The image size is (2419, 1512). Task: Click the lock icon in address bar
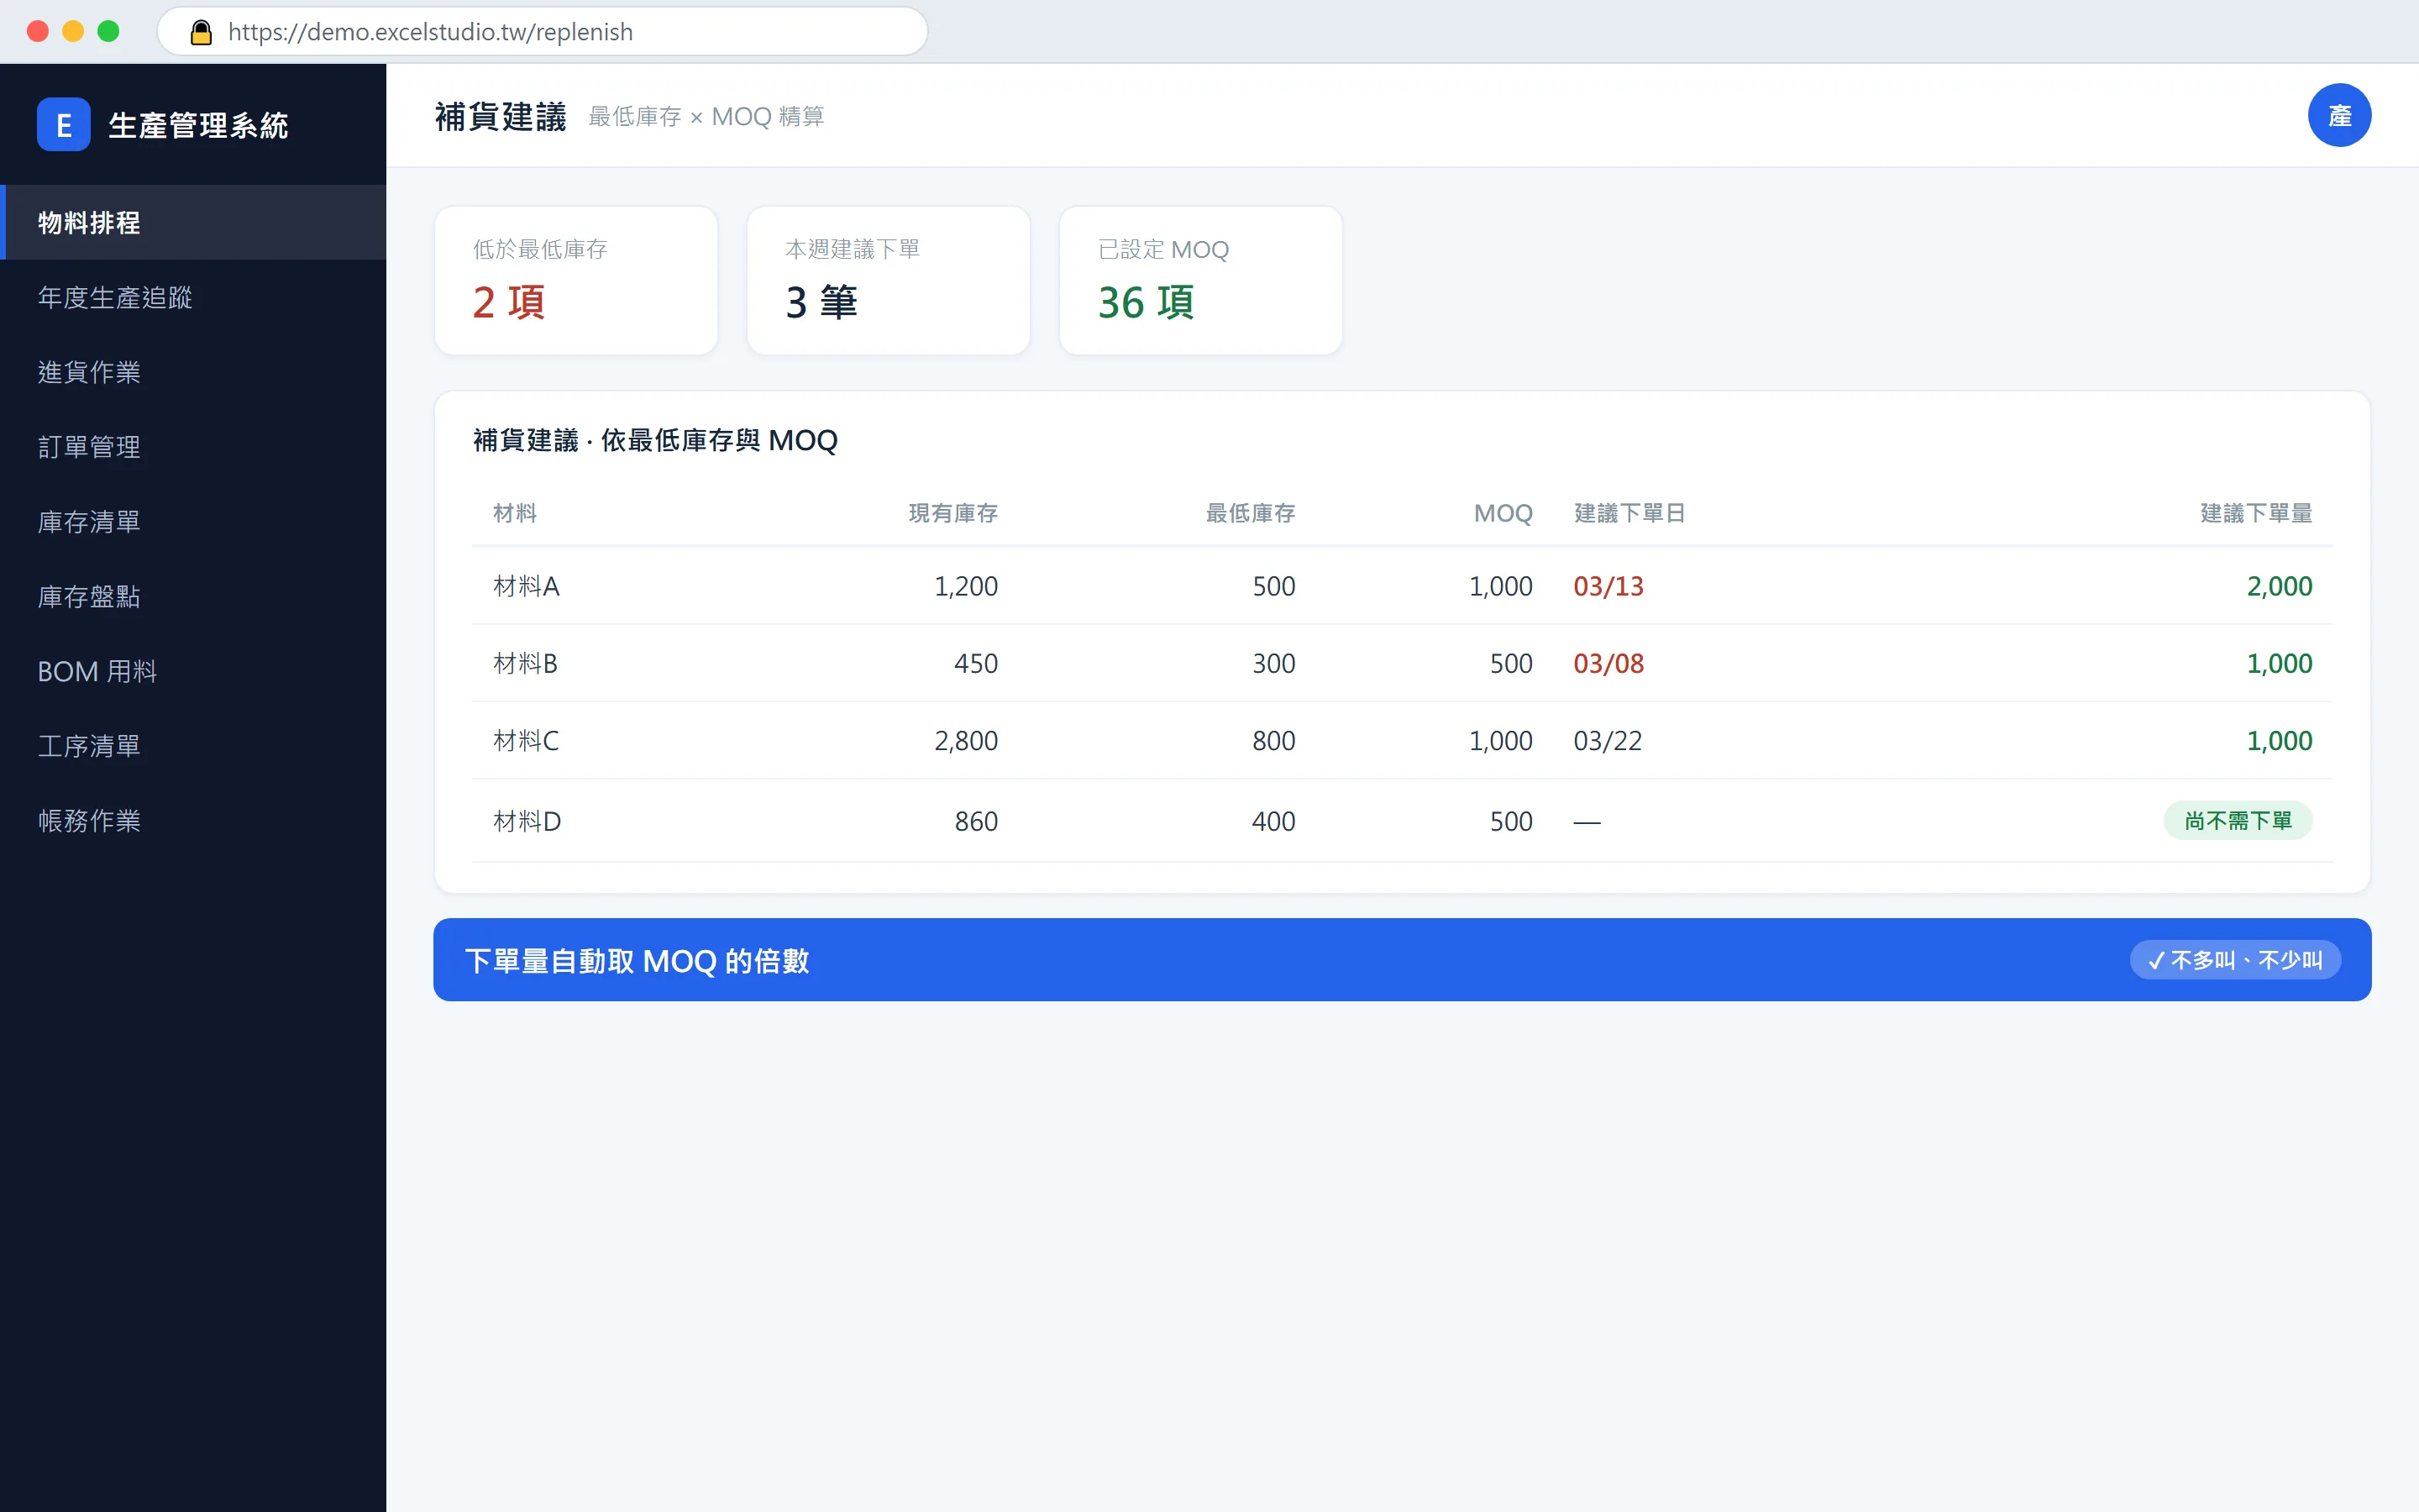tap(201, 32)
